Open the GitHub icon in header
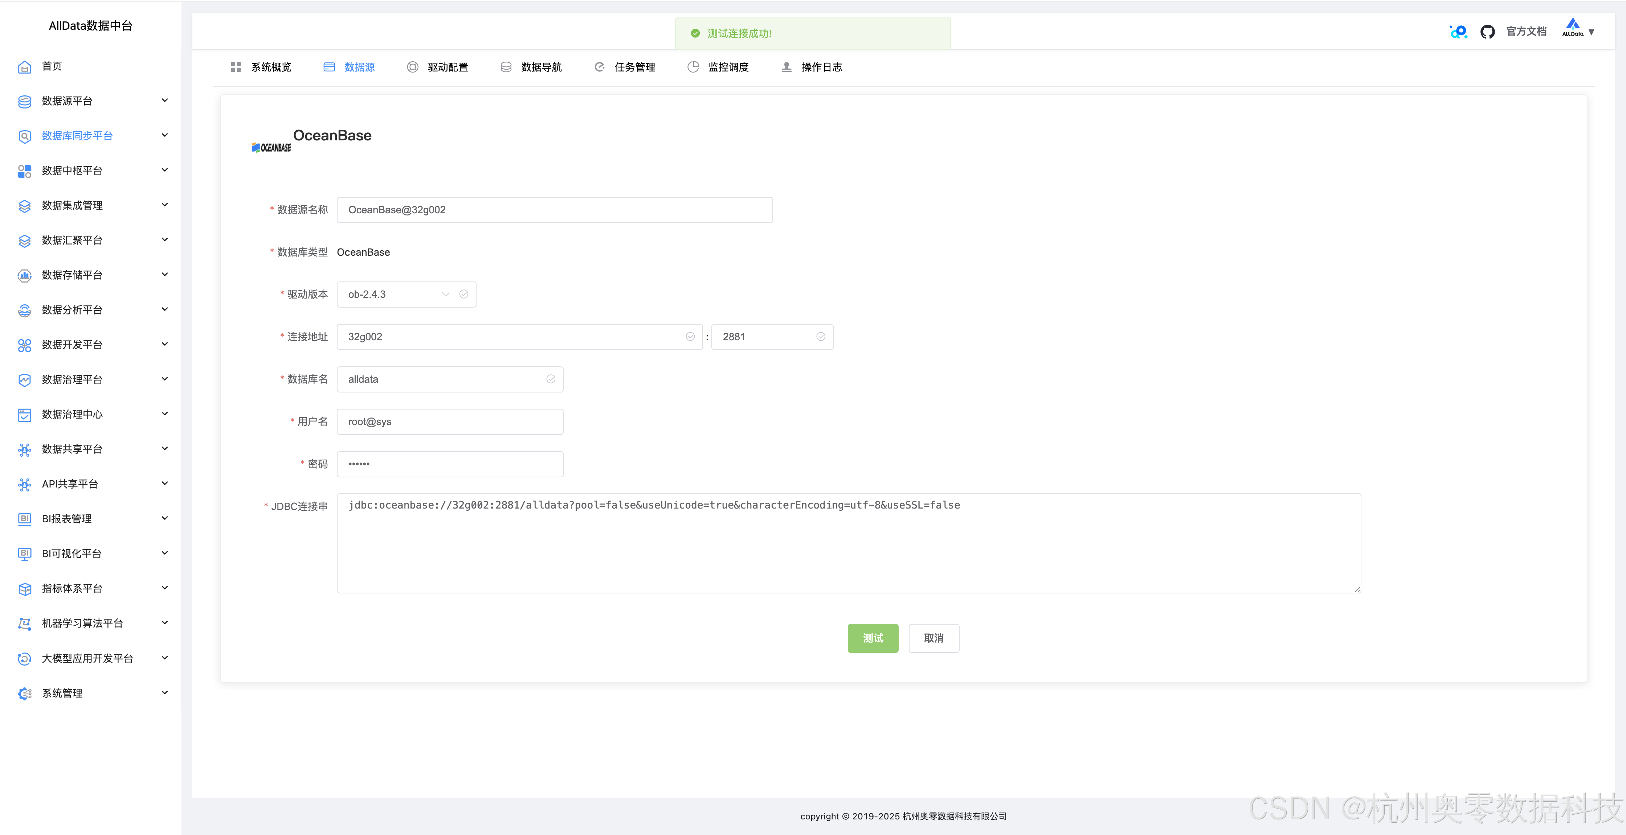 [1487, 32]
